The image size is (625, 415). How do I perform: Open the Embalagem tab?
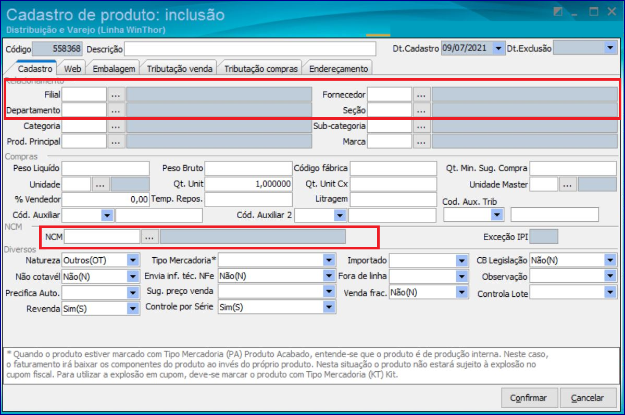coord(114,68)
